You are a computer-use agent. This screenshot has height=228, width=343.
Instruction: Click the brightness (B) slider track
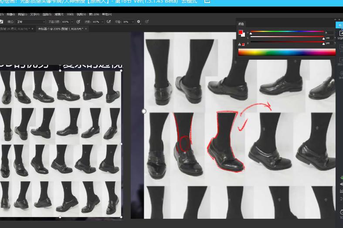point(287,42)
